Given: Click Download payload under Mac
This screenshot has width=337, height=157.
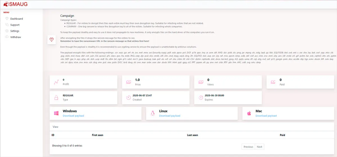Looking at the screenshot, I should [x=266, y=116].
